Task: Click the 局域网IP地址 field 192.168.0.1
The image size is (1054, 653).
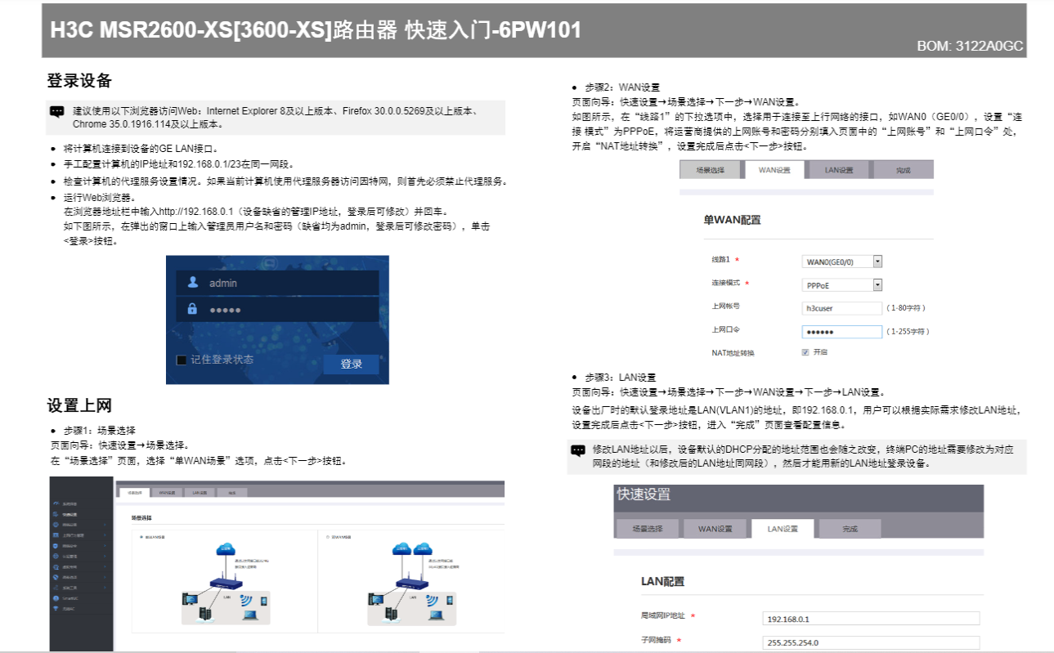Action: click(871, 618)
